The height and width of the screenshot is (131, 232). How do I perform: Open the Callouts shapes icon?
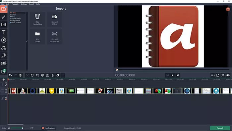(4, 48)
